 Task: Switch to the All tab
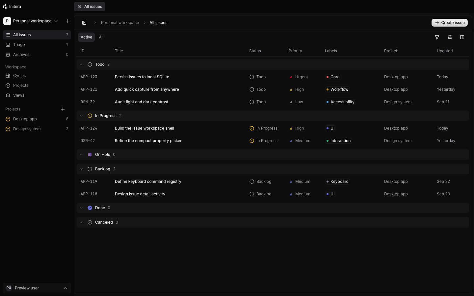[x=101, y=37]
